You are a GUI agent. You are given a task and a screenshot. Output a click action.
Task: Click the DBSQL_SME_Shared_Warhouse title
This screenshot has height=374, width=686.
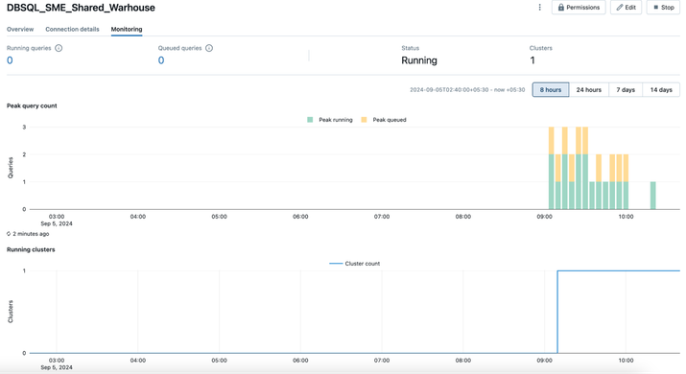[x=81, y=8]
